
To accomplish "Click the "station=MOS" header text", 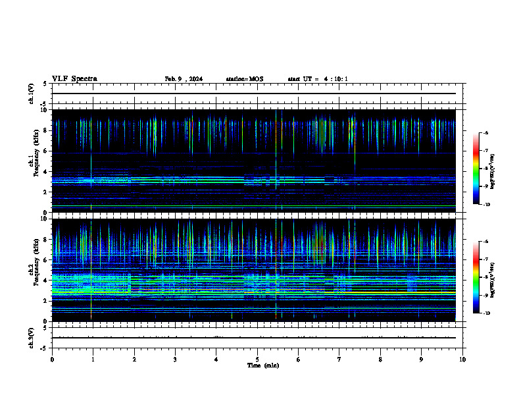I will (x=245, y=79).
